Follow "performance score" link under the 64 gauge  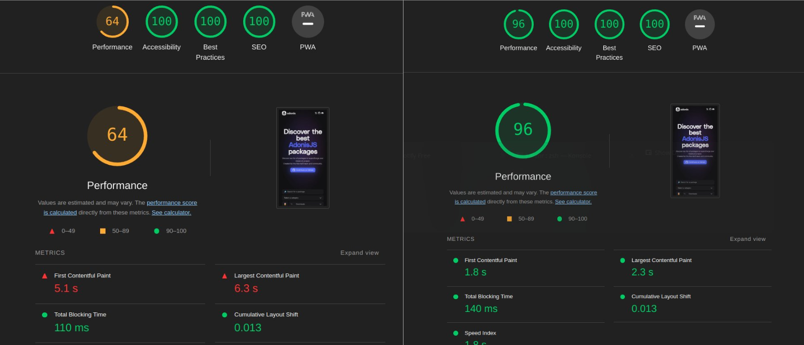[x=172, y=203]
